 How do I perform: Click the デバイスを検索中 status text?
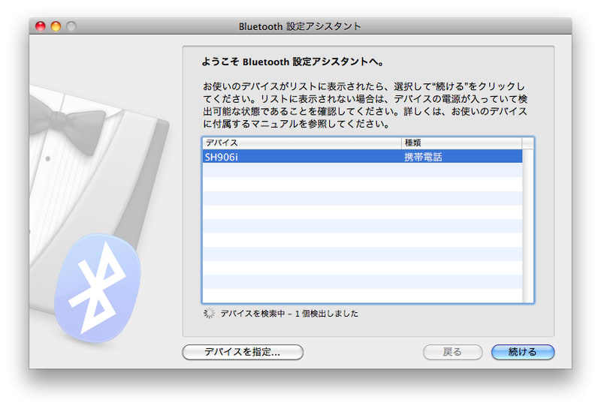(x=289, y=314)
